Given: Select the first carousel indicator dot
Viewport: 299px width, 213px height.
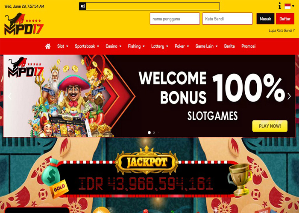Looking at the screenshot, I should pyautogui.click(x=149, y=132).
